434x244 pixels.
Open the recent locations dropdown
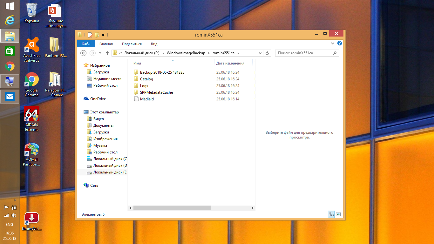tap(100, 53)
